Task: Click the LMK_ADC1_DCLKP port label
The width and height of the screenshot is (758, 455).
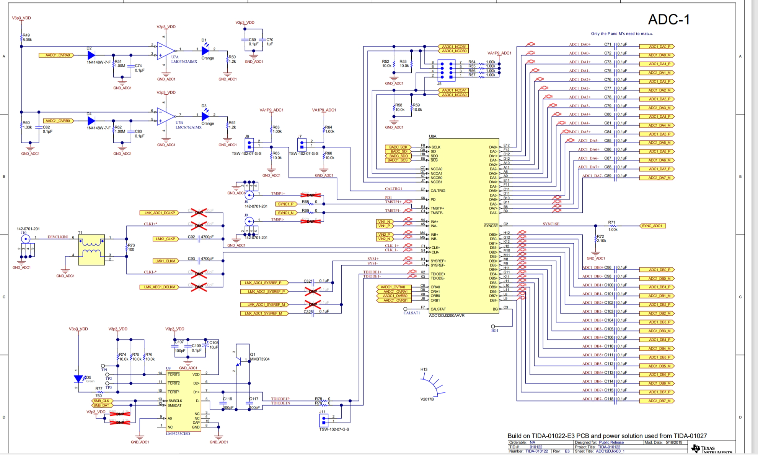Action: pyautogui.click(x=159, y=213)
